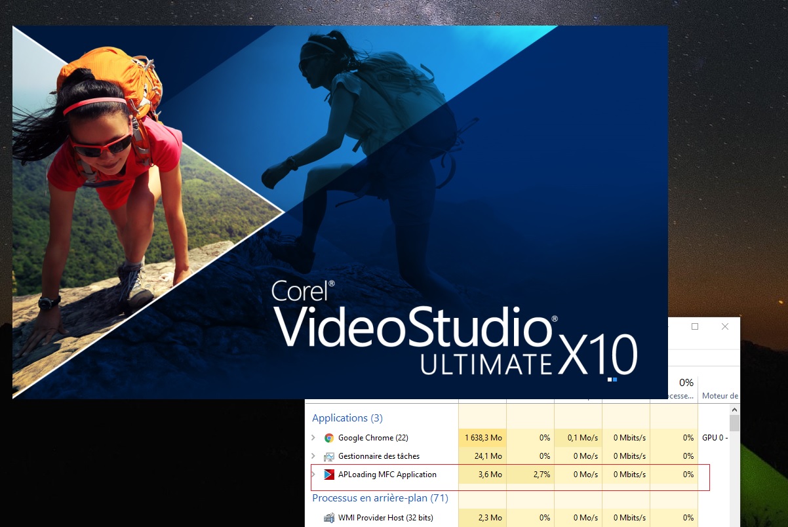Click the Applications (3) group header
Screen dimensions: 788x527
347,418
